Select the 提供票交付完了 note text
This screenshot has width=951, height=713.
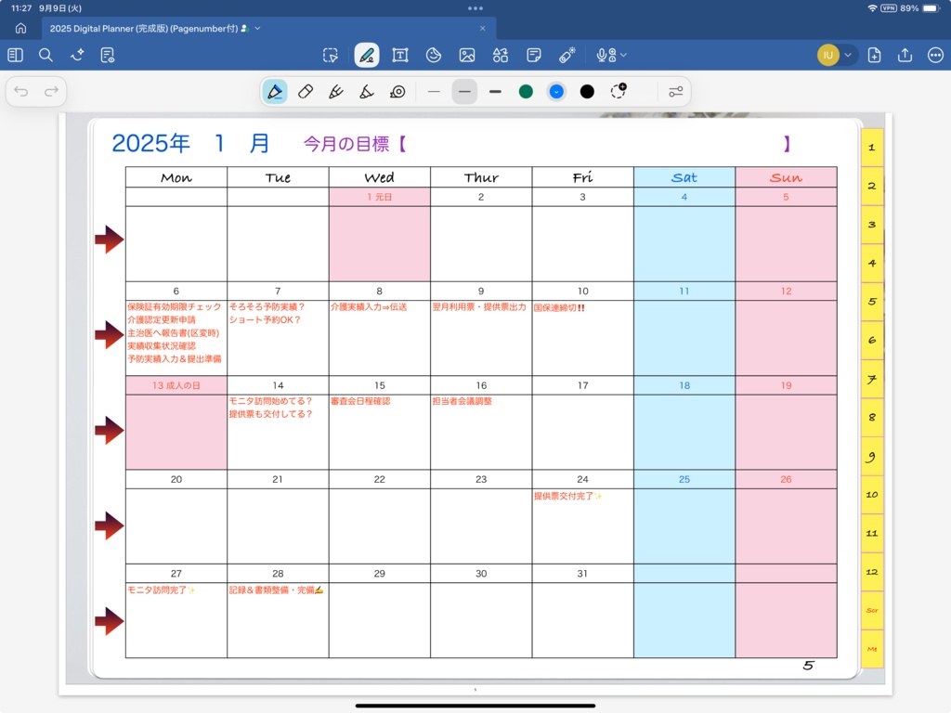click(x=567, y=496)
